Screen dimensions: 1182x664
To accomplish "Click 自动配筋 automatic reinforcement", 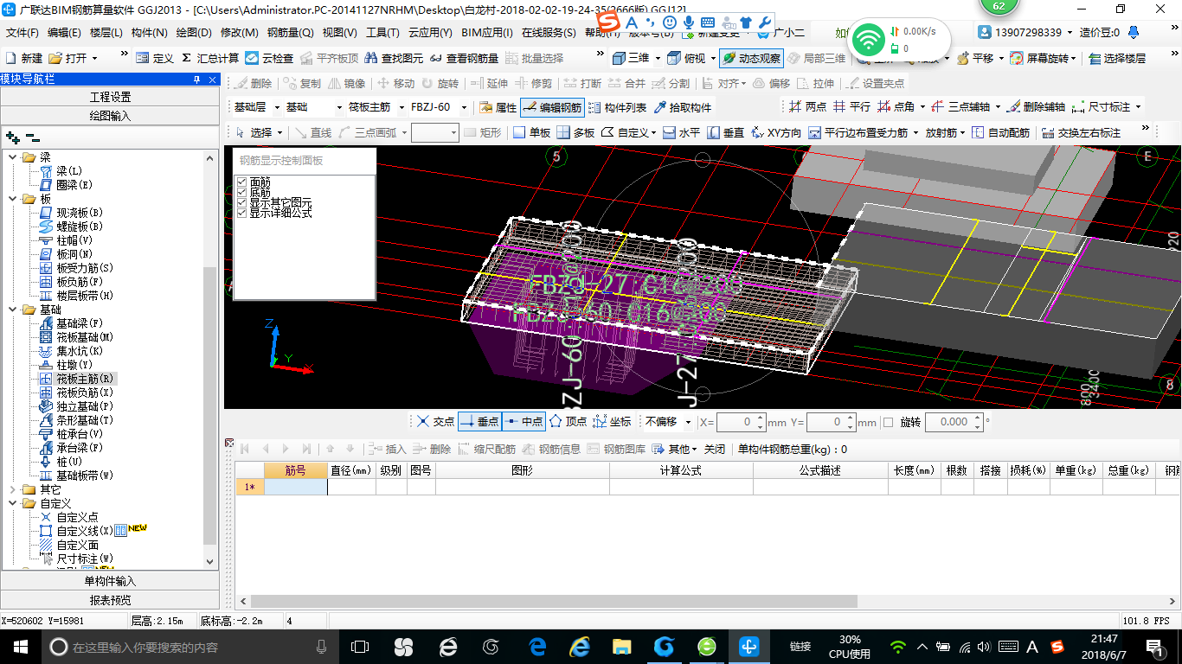I will 1000,132.
